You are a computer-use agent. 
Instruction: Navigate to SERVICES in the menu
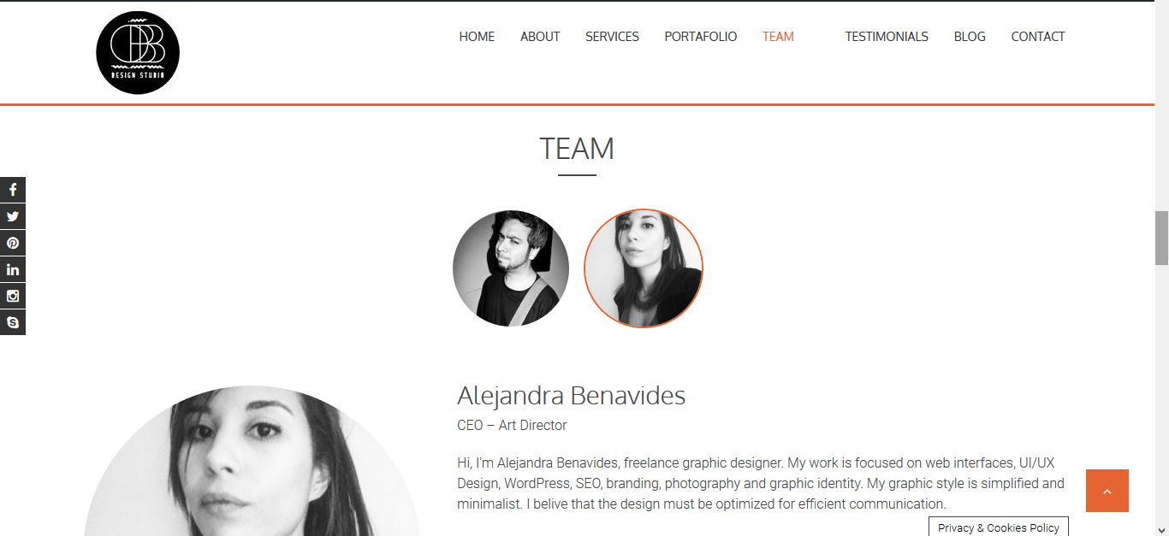point(612,37)
